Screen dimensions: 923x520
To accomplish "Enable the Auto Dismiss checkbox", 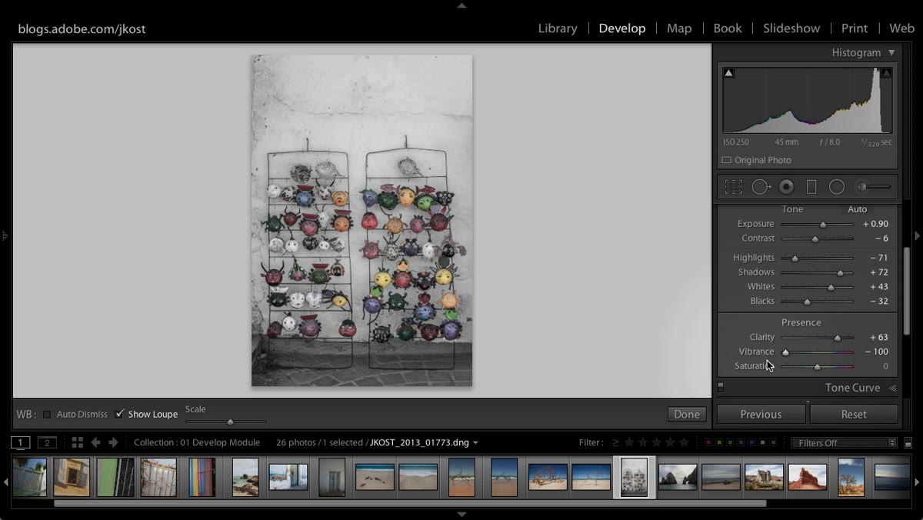I will [x=46, y=414].
